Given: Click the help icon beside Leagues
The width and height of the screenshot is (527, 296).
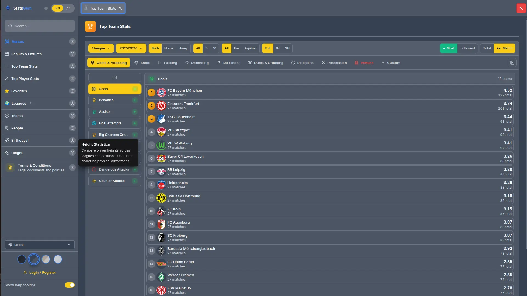Looking at the screenshot, I should pyautogui.click(x=72, y=103).
